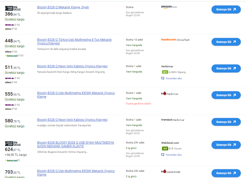The height and width of the screenshot is (178, 246).
Task: Click 'Aradığın ürünler büyük indirimlerle Trendyol'da' text
Action: (x=64, y=126)
